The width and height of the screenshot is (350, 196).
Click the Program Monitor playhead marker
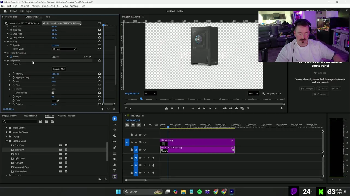pyautogui.click(x=141, y=99)
